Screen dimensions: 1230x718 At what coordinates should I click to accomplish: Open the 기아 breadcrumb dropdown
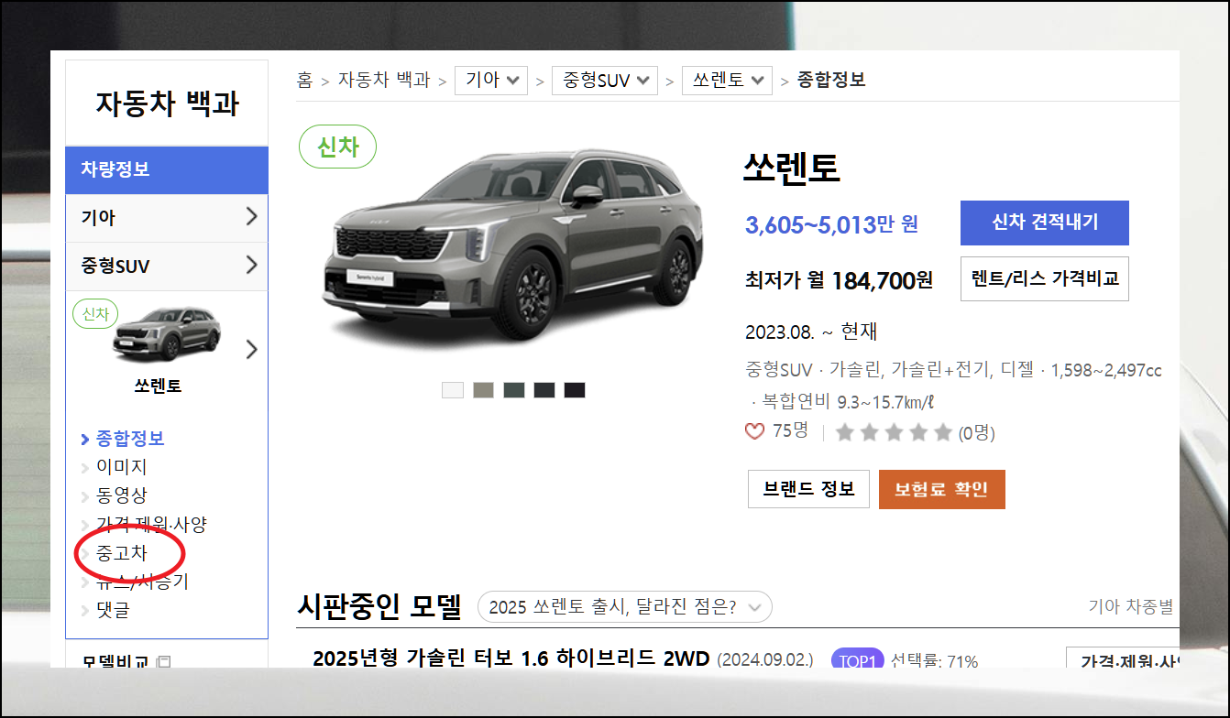click(x=491, y=80)
